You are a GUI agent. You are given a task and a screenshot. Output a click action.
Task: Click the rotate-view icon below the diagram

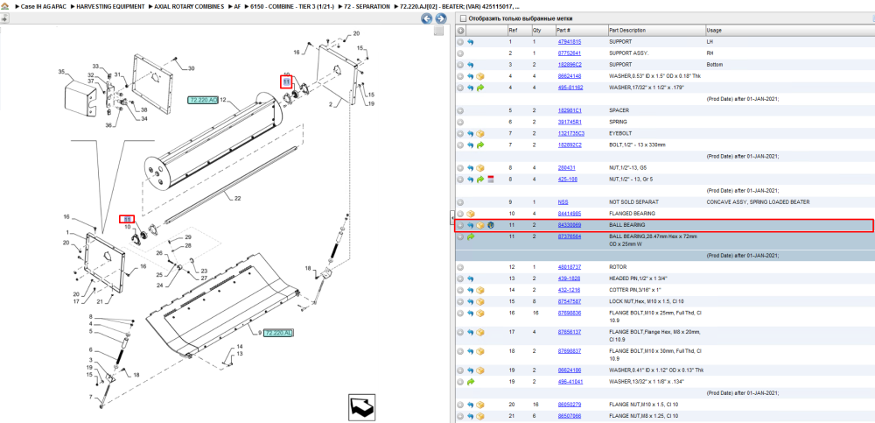(363, 406)
